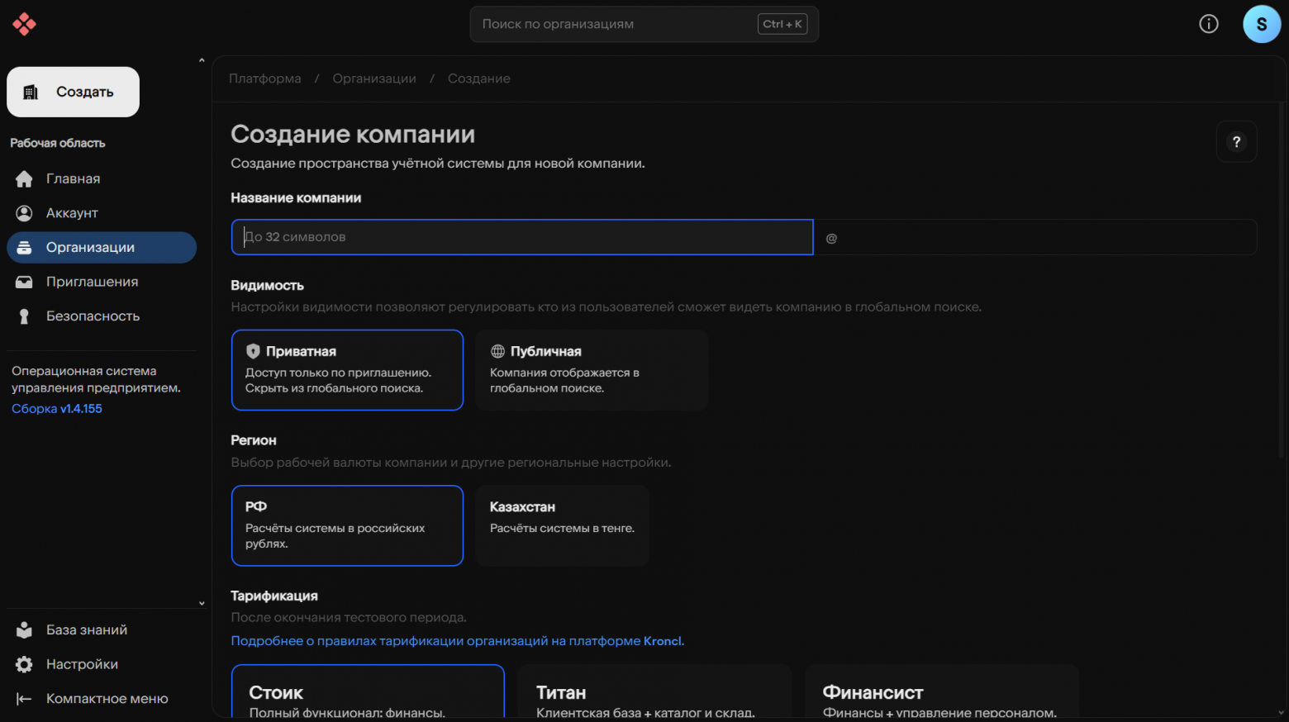Open the user avatar S menu
Viewport: 1289px width, 722px height.
tap(1261, 24)
